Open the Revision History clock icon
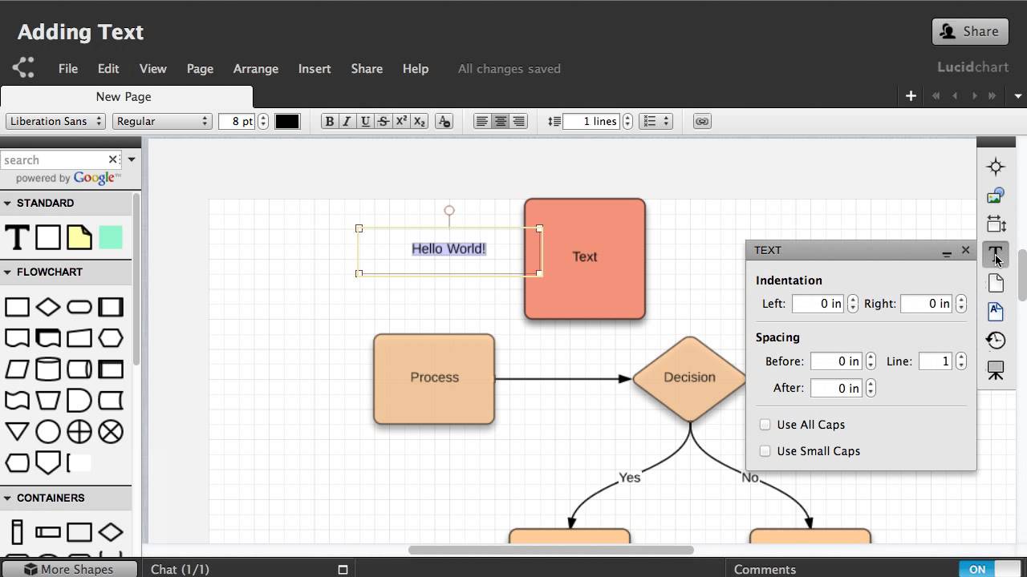This screenshot has height=577, width=1027. 996,340
